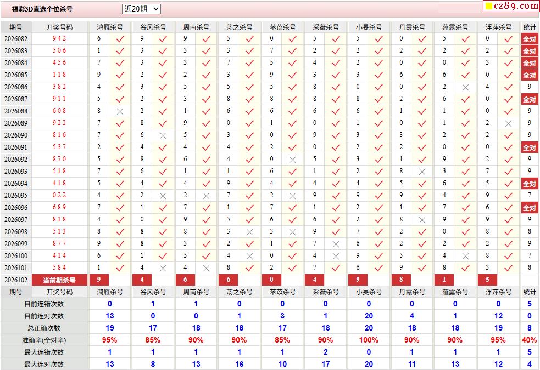Click draw number 5 8 4 in row 2026101
This screenshot has width=540, height=370.
pyautogui.click(x=59, y=267)
